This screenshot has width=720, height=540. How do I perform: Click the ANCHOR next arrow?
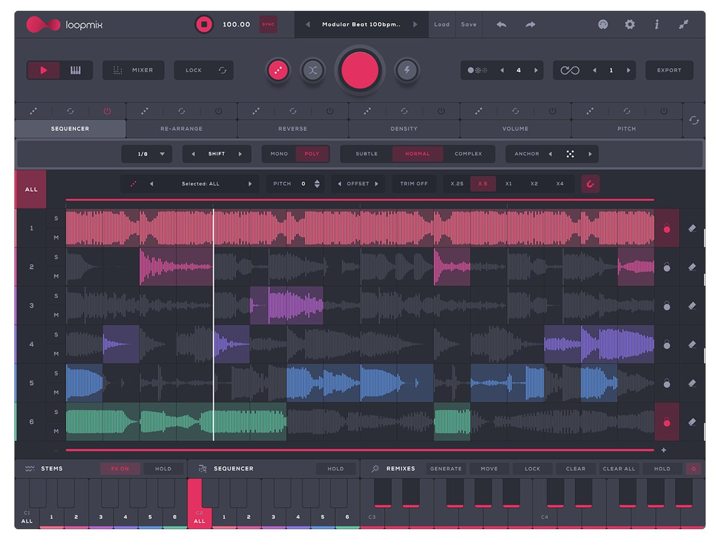click(590, 154)
